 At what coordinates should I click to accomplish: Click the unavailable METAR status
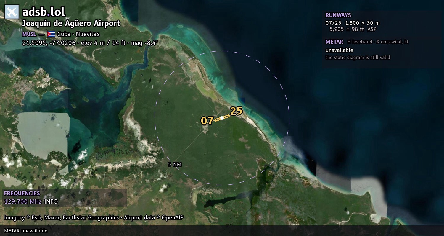[339, 50]
